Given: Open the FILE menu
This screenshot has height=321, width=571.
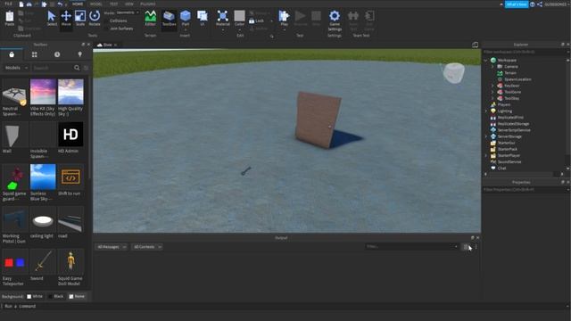Looking at the screenshot, I should pyautogui.click(x=8, y=4).
